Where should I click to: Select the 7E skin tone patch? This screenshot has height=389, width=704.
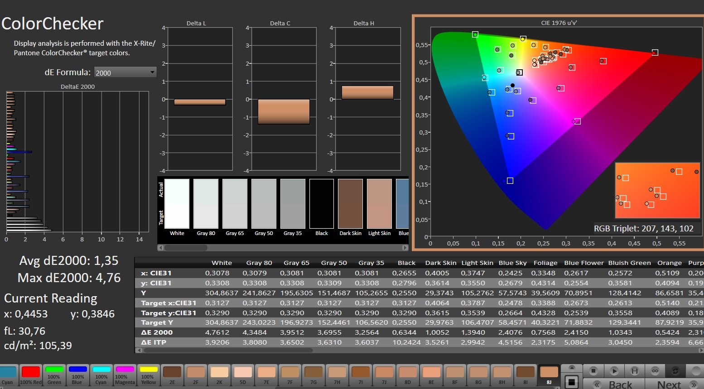pos(266,375)
